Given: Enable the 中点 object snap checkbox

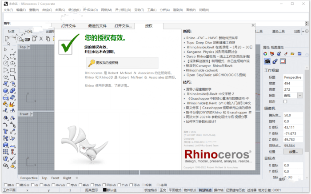Looking at the screenshot, I should click(x=41, y=185).
